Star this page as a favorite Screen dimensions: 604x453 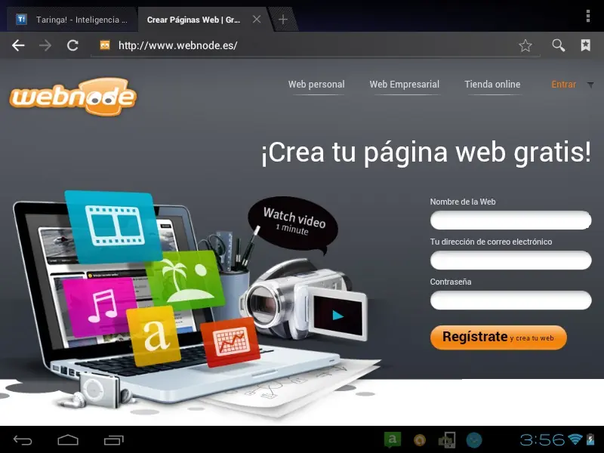coord(525,45)
